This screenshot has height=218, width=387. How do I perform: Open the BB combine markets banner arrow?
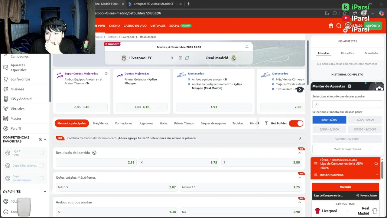click(x=300, y=138)
